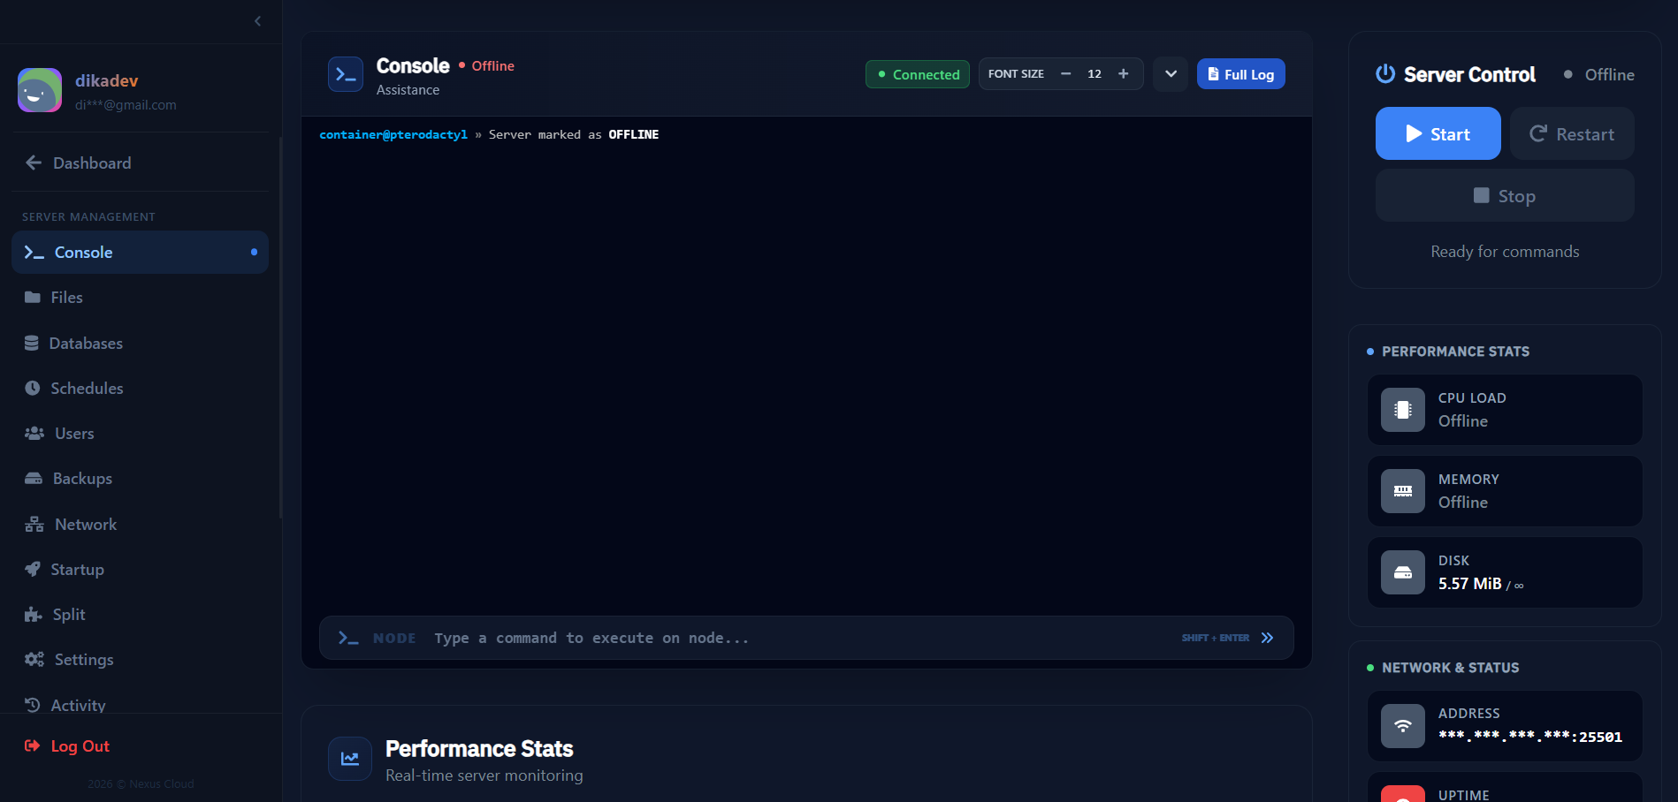Click the Databases stack icon
The height and width of the screenshot is (802, 1678).
coord(32,343)
